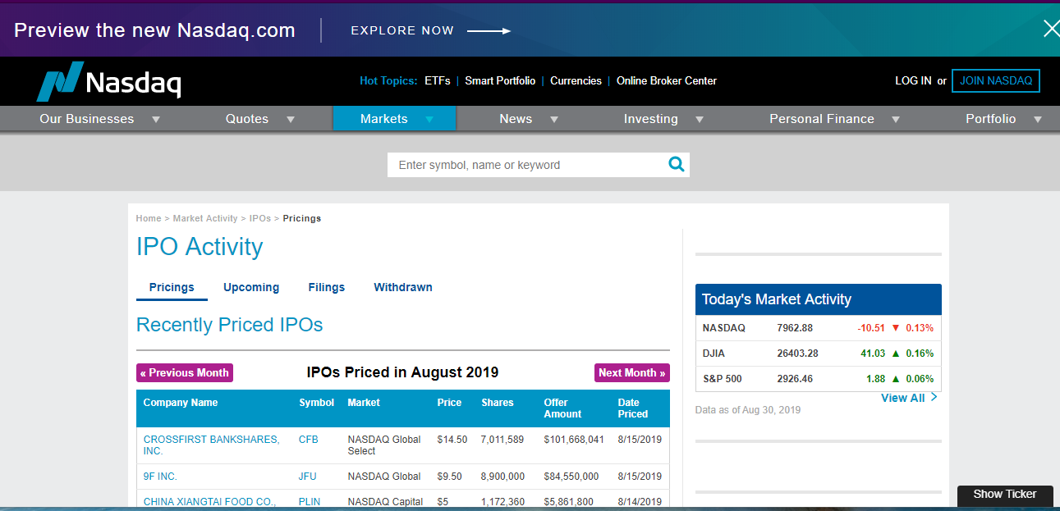Click the 8,900,000 shares cell
The image size is (1060, 511).
(503, 477)
